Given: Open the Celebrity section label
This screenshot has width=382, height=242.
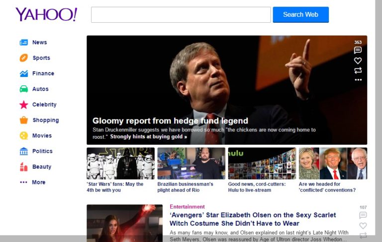Looking at the screenshot, I should [44, 105].
